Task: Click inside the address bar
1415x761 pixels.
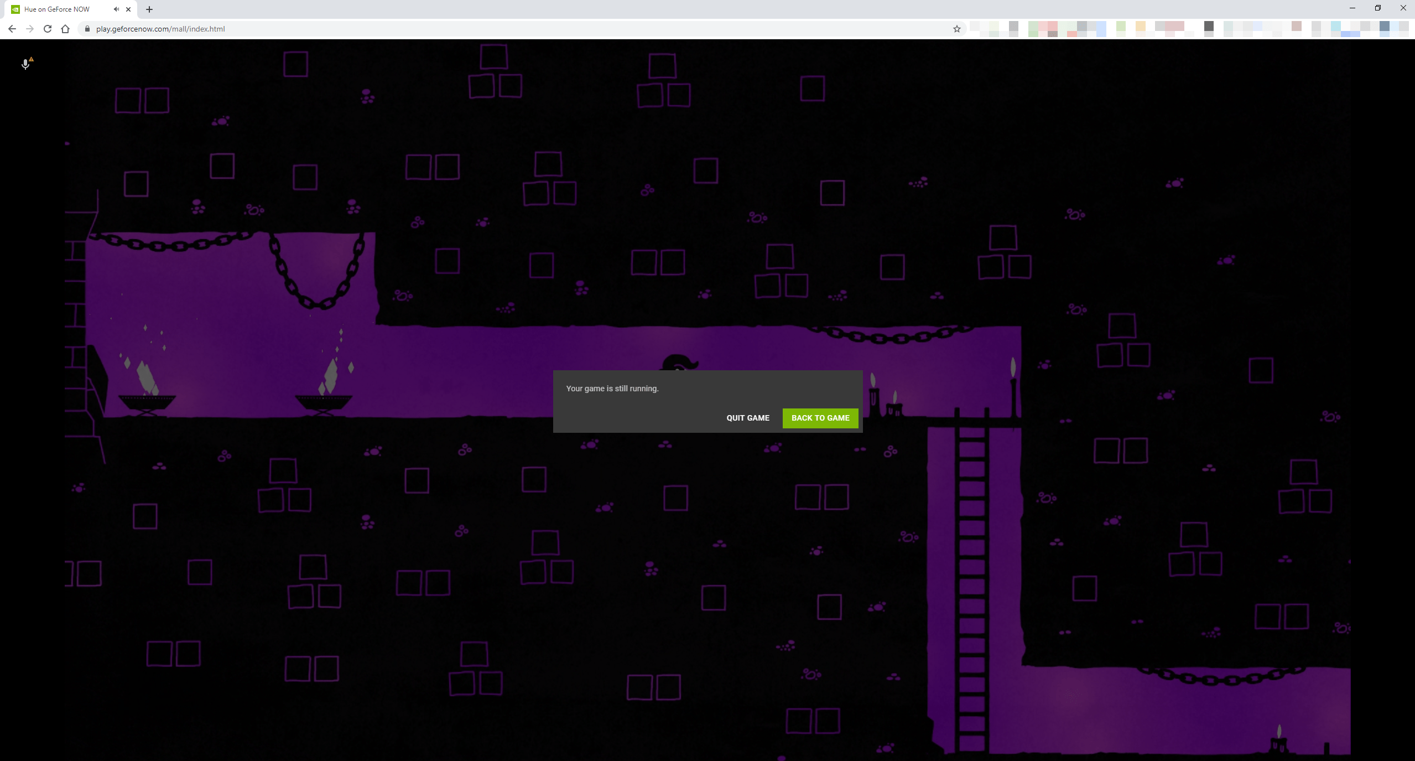Action: (x=332, y=29)
